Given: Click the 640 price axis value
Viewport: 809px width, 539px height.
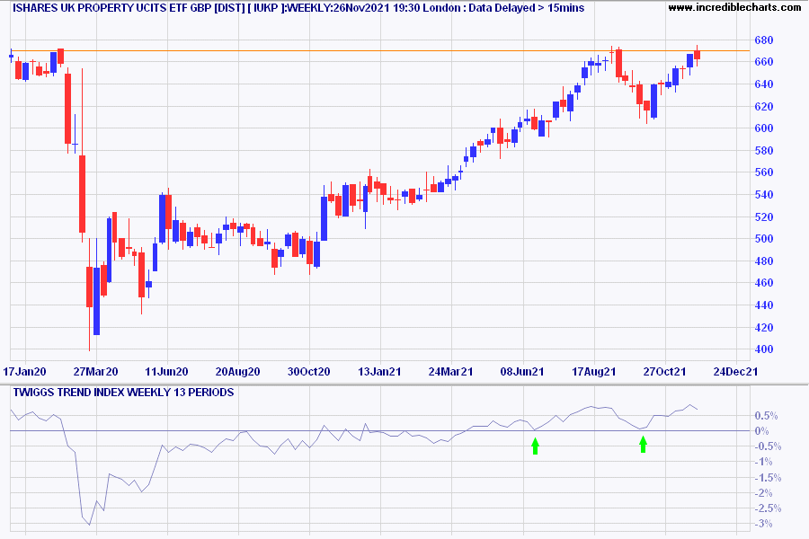Looking at the screenshot, I should 763,84.
